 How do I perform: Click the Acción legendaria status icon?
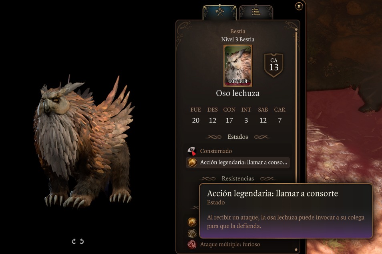(x=192, y=162)
